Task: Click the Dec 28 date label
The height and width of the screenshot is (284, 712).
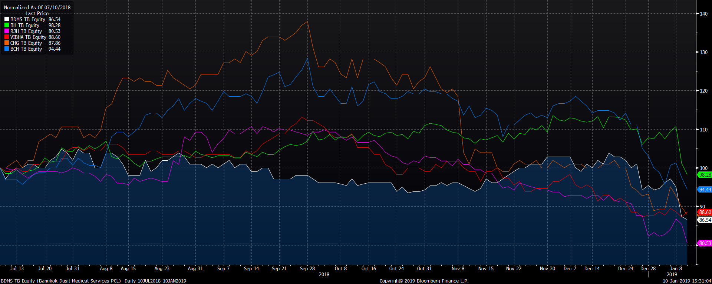Action: tap(648, 268)
